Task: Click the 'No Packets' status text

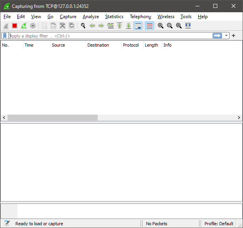Action: tap(156, 224)
